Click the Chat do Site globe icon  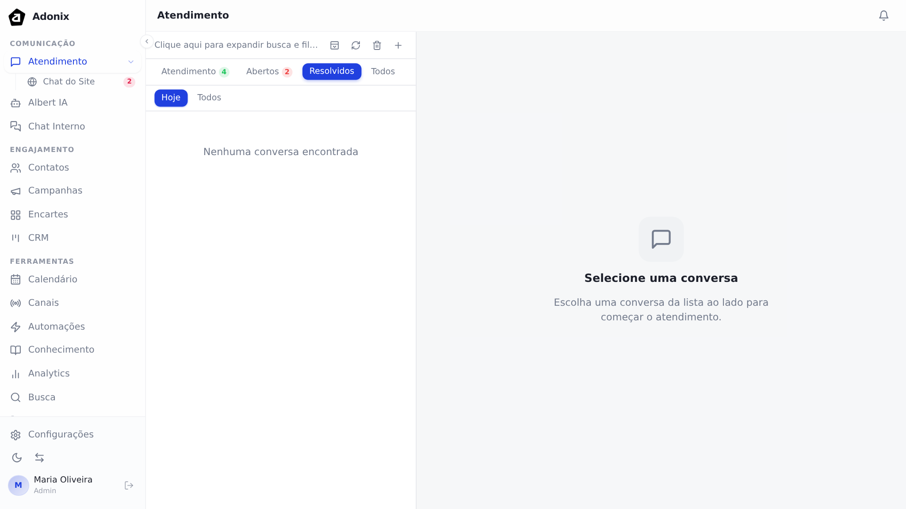click(x=32, y=82)
